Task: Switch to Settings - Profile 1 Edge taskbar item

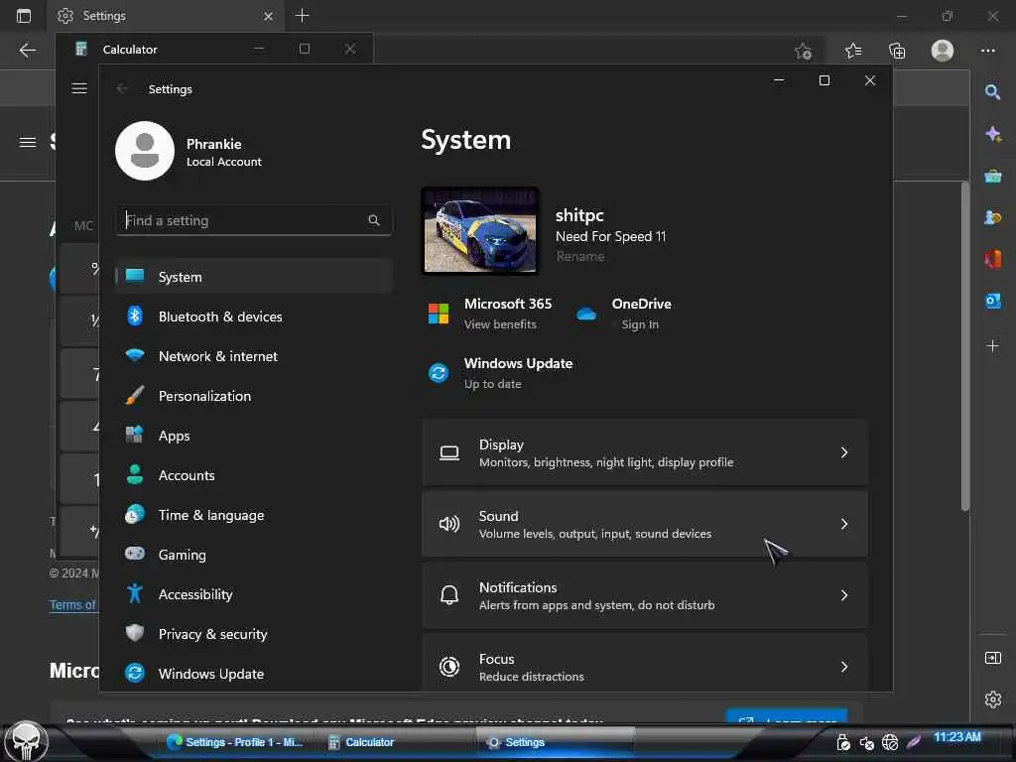Action: 234,742
